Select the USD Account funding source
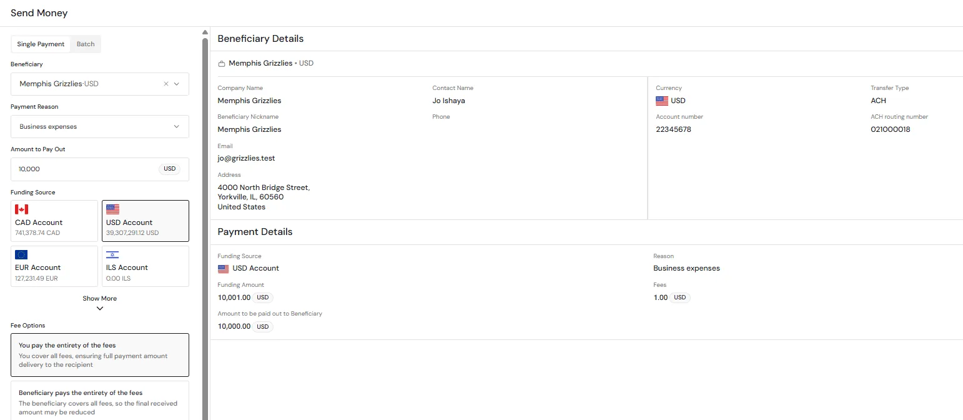963x420 pixels. click(146, 221)
